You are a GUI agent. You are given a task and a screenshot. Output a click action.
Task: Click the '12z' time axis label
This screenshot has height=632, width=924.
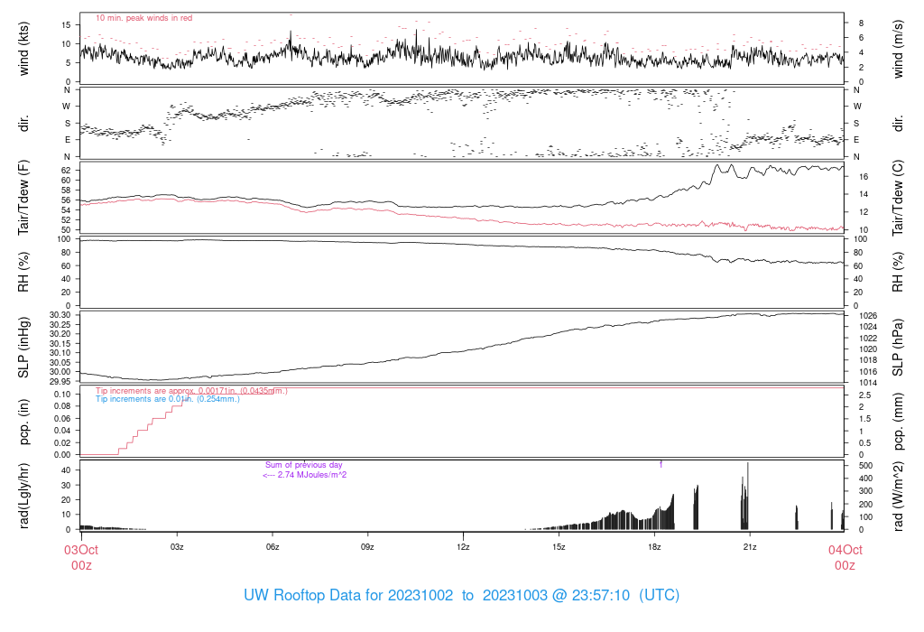pyautogui.click(x=463, y=547)
